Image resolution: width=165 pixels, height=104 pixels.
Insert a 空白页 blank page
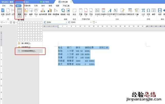pyautogui.click(x=8, y=11)
